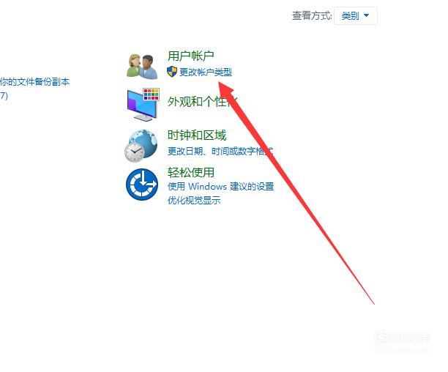Image resolution: width=448 pixels, height=372 pixels.
Task: Click the partial link ending with 7)
Action: pyautogui.click(x=4, y=95)
